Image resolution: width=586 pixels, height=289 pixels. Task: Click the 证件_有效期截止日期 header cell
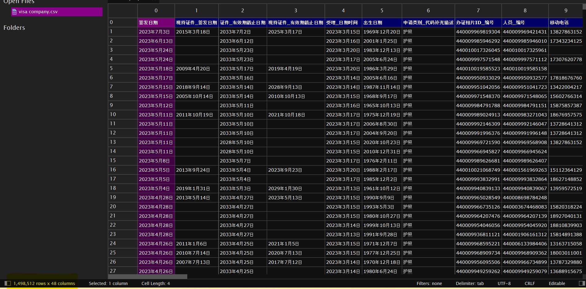tap(243, 22)
